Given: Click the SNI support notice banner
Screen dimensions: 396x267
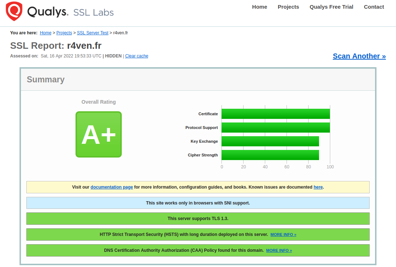Looking at the screenshot, I should coord(198,203).
